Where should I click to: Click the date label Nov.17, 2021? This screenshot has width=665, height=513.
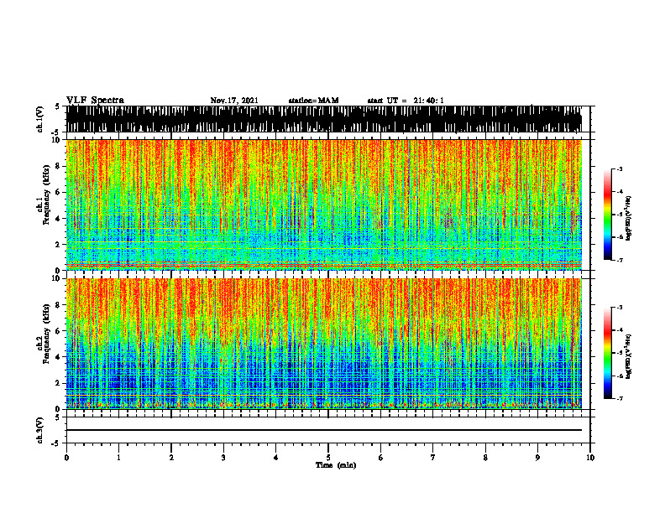(x=234, y=101)
